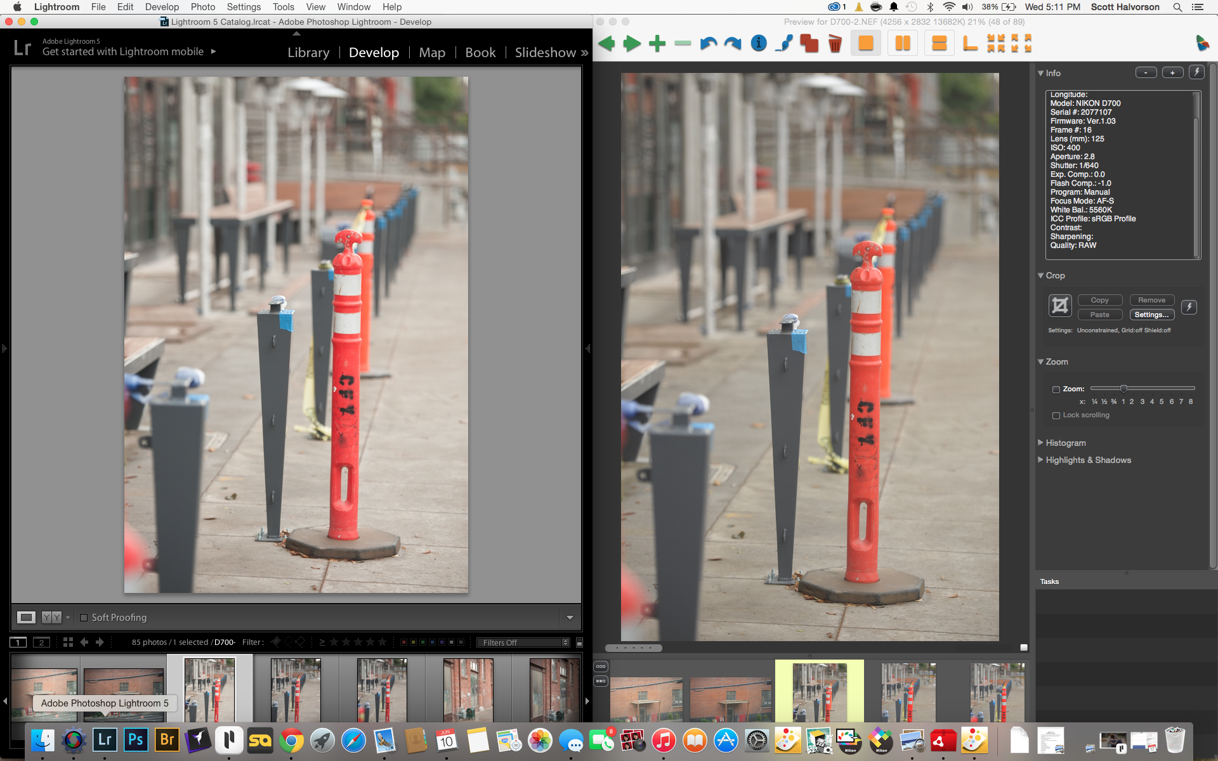Click the orange inward-arrows fit icon
Screen dimensions: 1218x761
pyautogui.click(x=996, y=44)
